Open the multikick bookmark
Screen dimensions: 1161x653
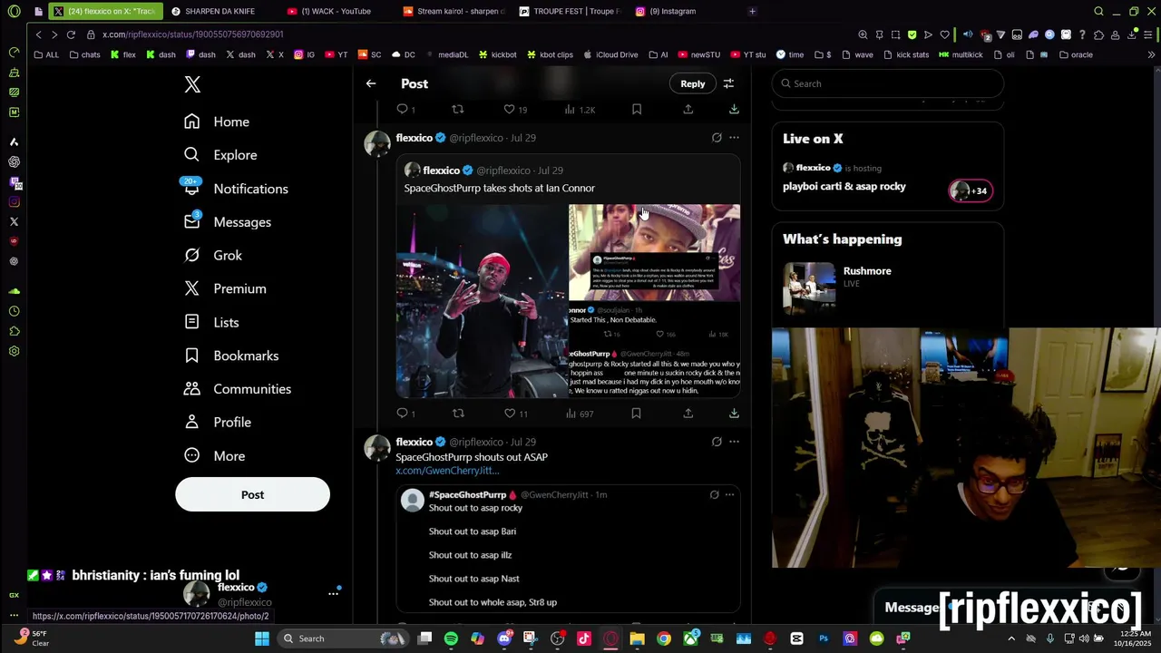coord(961,54)
